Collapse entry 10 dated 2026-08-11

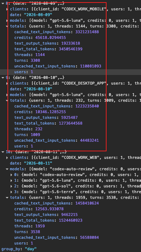[x=3, y=152]
